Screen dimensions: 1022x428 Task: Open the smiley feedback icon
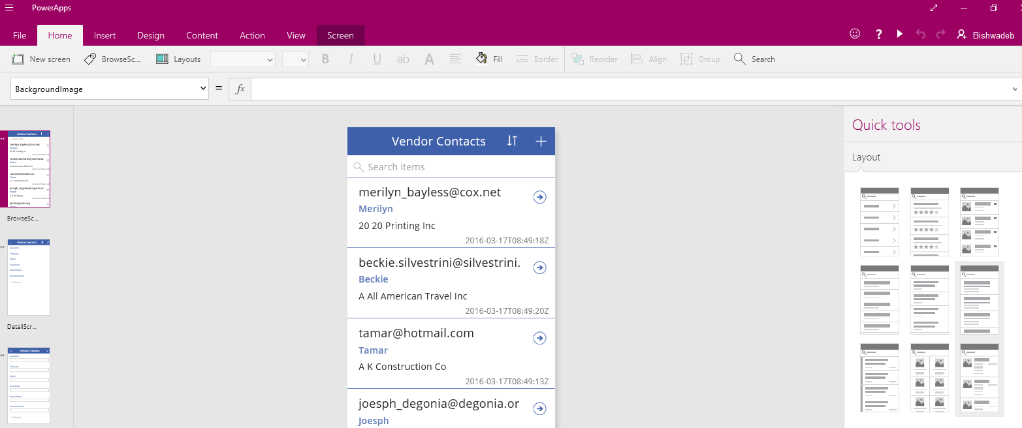854,33
